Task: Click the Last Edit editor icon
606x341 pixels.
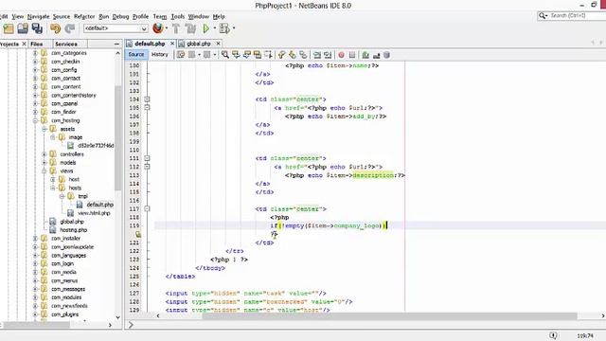Action: pyautogui.click(x=181, y=55)
